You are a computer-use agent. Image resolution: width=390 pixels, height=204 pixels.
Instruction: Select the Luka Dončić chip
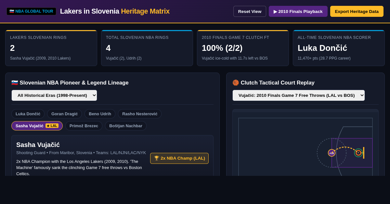(28, 114)
